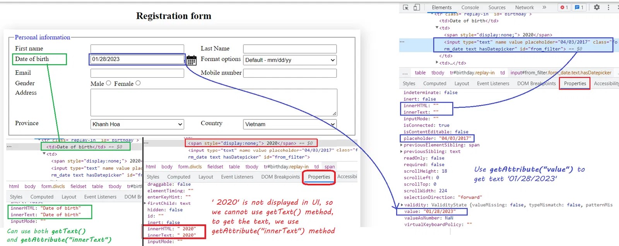The width and height of the screenshot is (619, 246).
Task: Click the ellipsis beside highlighted span display:none node
Action: point(146,143)
